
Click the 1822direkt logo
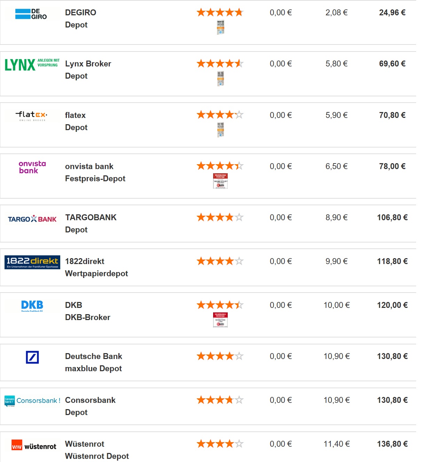point(32,262)
